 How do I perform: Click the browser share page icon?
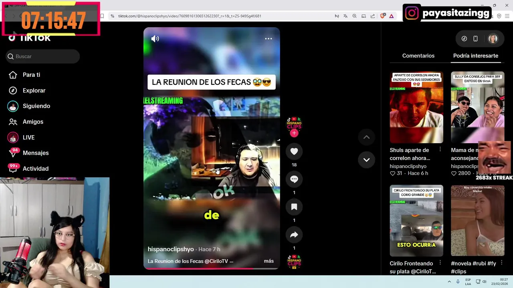372,16
